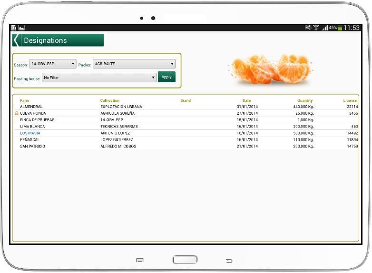Tap the muted sound status icon
The height and width of the screenshot is (273, 372).
click(x=308, y=28)
